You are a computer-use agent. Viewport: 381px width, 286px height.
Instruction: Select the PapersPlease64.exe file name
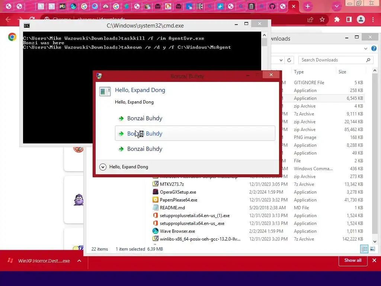coord(179,200)
